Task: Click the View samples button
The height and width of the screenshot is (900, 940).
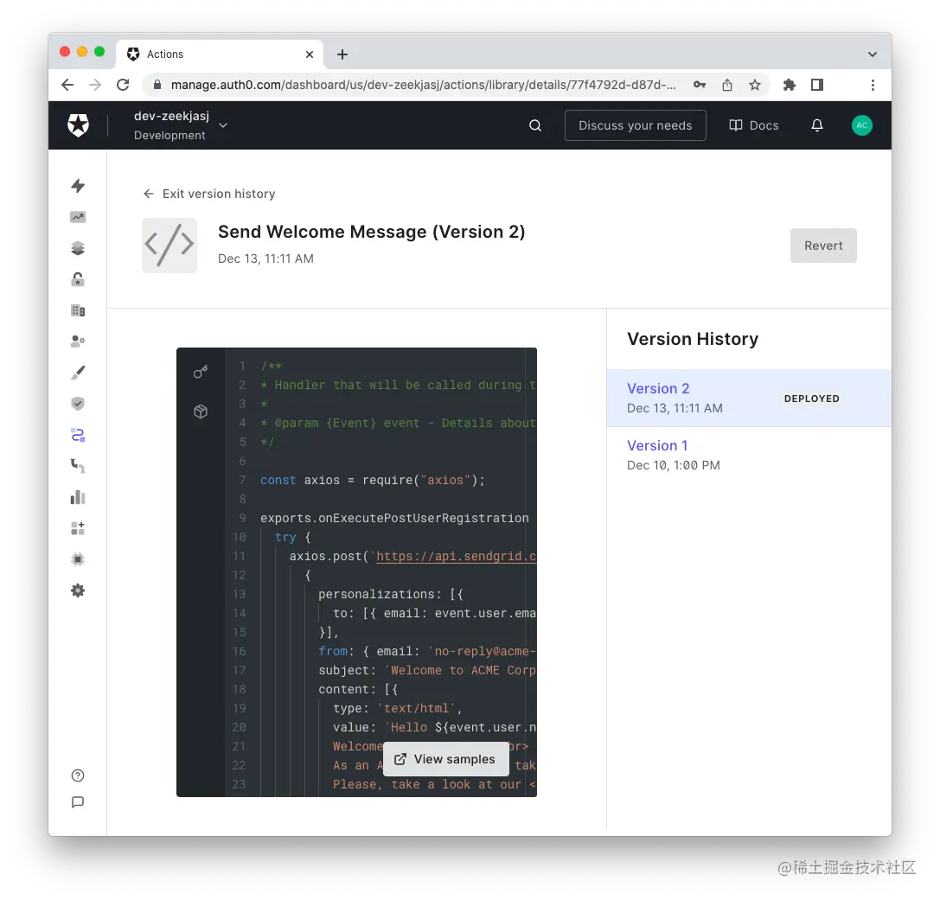Action: pyautogui.click(x=445, y=759)
